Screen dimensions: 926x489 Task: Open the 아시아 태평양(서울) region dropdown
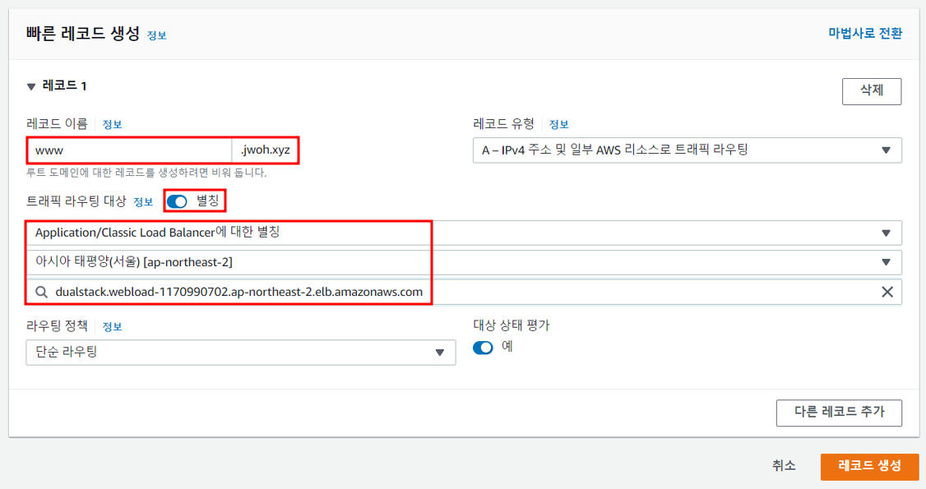tap(464, 262)
